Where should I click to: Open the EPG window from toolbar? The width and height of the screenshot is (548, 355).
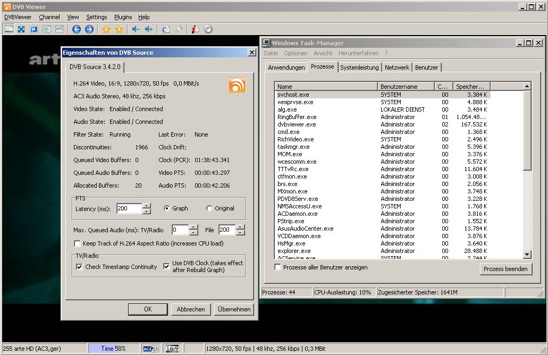click(60, 30)
